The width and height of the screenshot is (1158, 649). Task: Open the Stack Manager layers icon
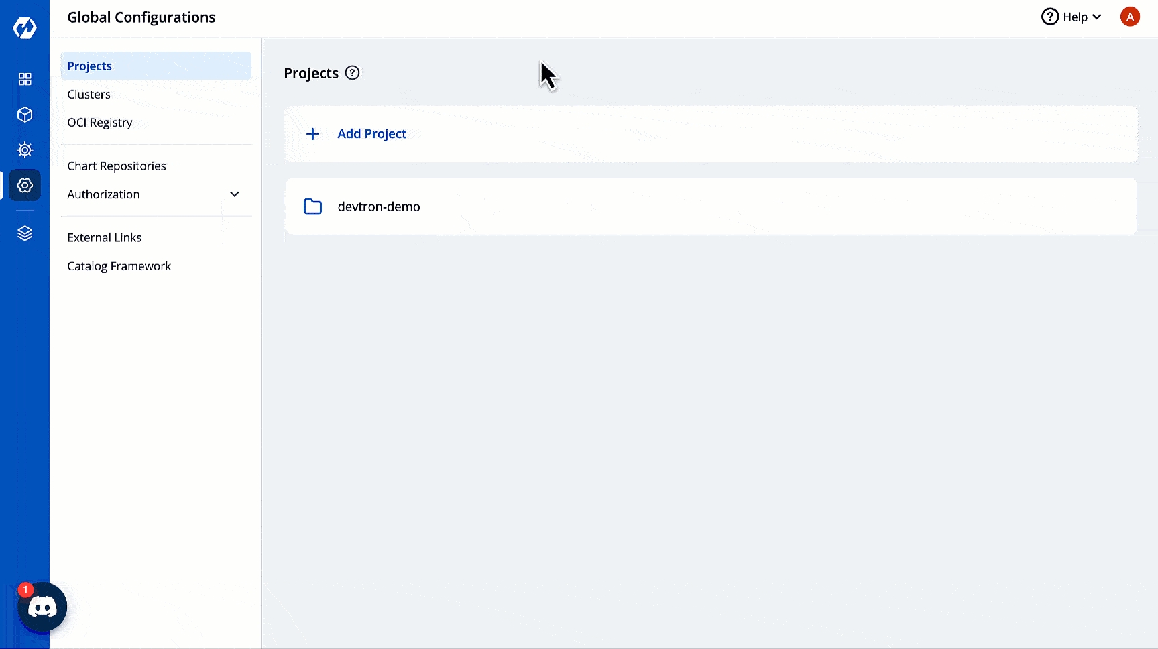pos(25,233)
